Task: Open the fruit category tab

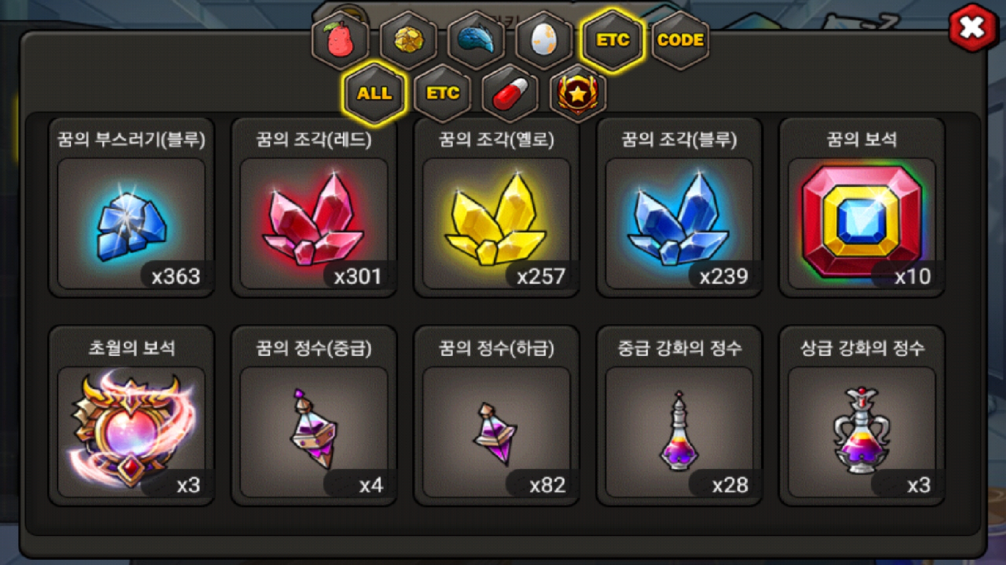Action: coord(341,40)
